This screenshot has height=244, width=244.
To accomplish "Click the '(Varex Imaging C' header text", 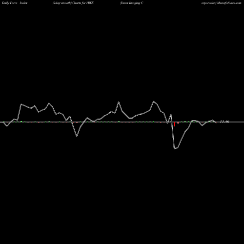I will pyautogui.click(x=131, y=3).
